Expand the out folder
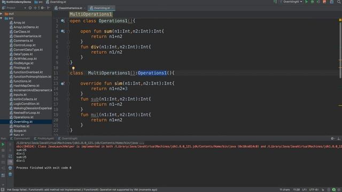The width and height of the screenshot is (342, 192). (2, 13)
